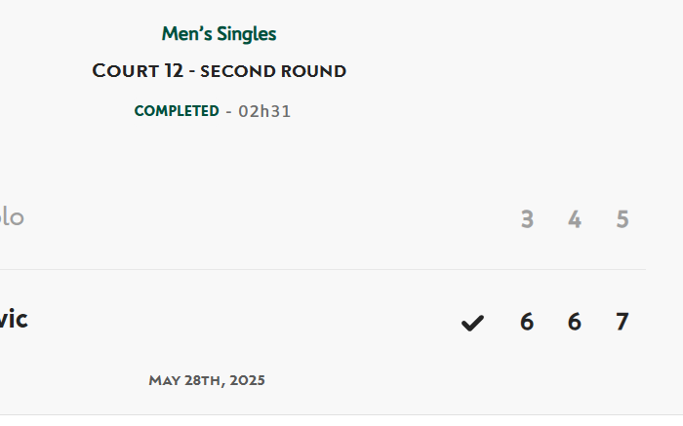683x426 pixels.
Task: Click the winner checkmark icon
Action: (472, 324)
